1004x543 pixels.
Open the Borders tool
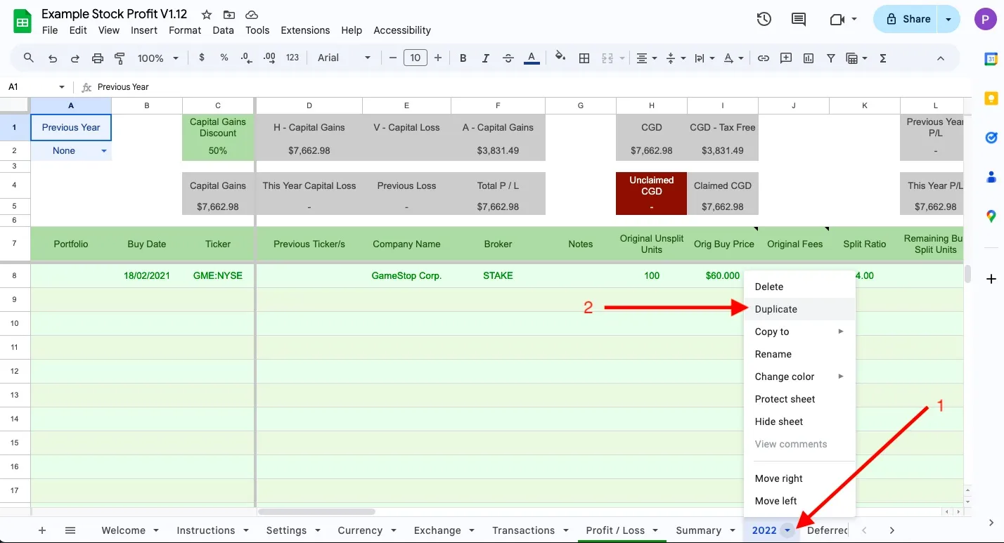(584, 58)
